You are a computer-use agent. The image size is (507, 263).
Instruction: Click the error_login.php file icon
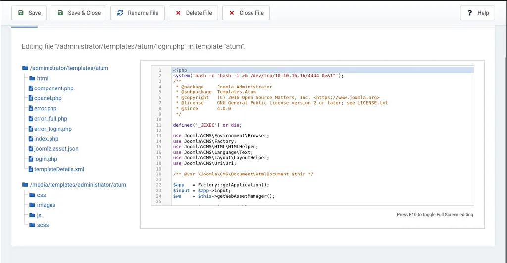[31, 129]
